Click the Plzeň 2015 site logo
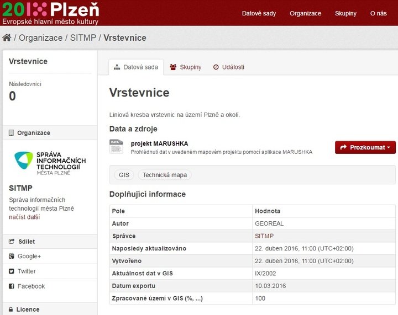This screenshot has height=315, width=398. [x=50, y=13]
